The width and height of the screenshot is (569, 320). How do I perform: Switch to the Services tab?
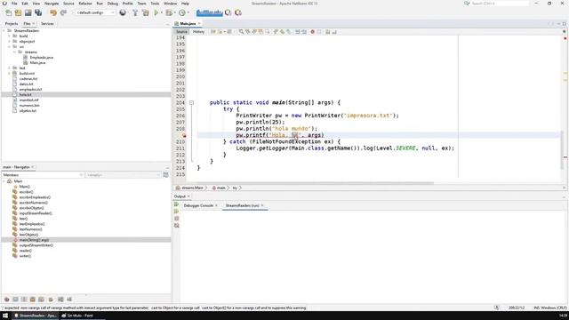tap(47, 24)
